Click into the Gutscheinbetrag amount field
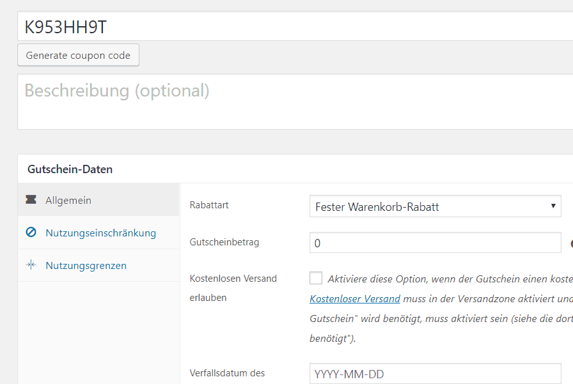 [x=435, y=243]
